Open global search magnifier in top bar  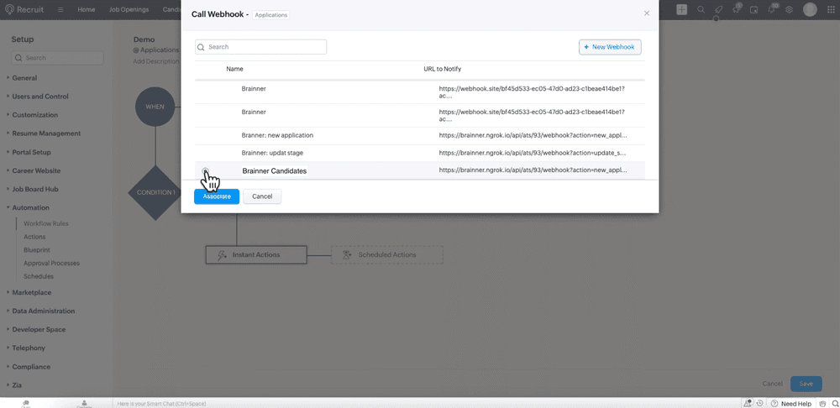click(701, 9)
